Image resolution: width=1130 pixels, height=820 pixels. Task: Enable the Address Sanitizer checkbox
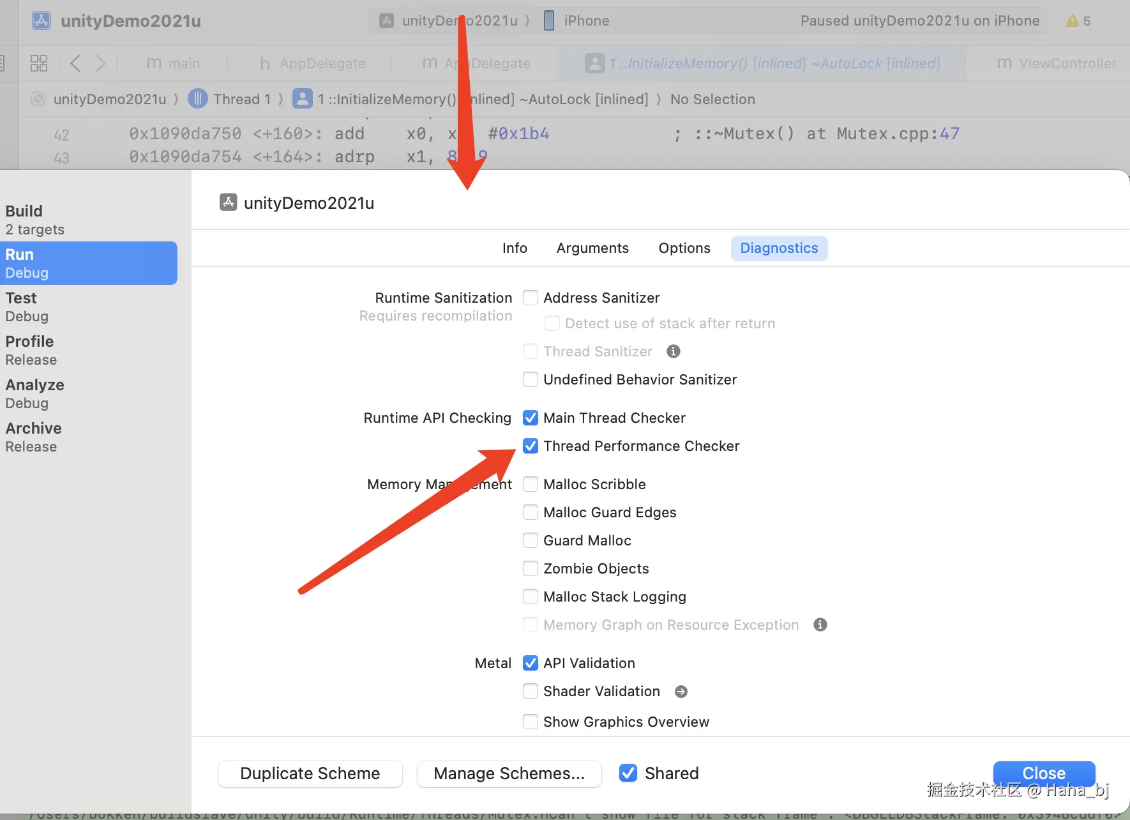(530, 298)
